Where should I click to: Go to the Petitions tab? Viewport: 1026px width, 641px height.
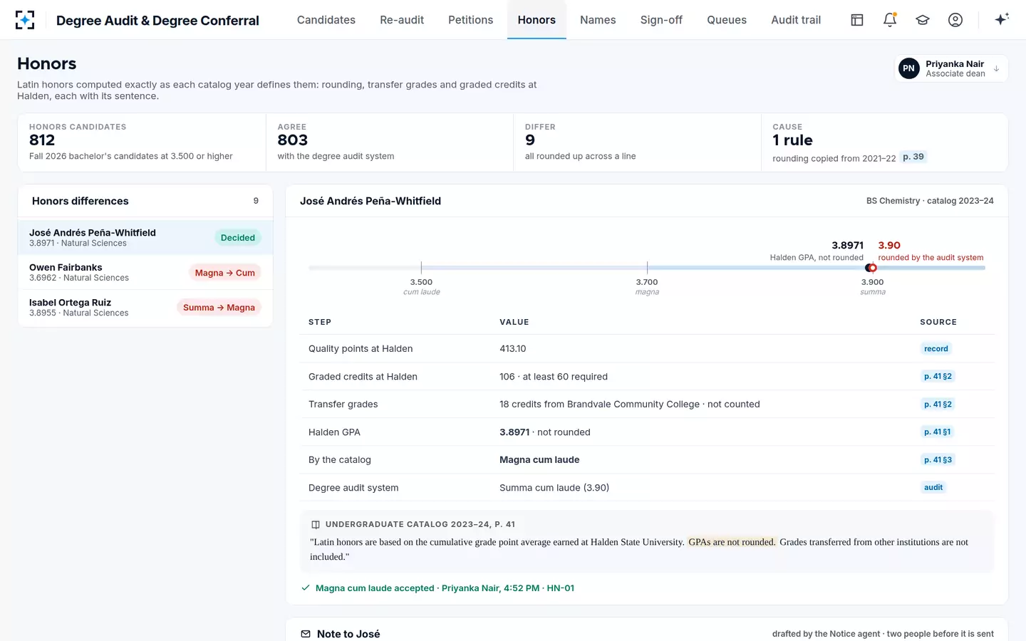[471, 20]
